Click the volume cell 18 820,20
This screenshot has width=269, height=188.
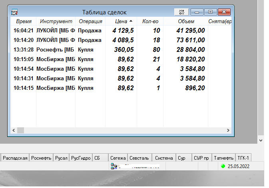pyautogui.click(x=191, y=59)
